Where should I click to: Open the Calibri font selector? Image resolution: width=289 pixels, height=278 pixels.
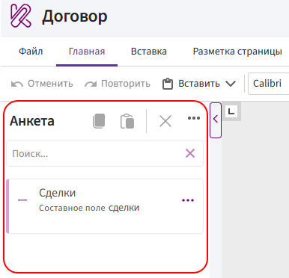tap(269, 84)
